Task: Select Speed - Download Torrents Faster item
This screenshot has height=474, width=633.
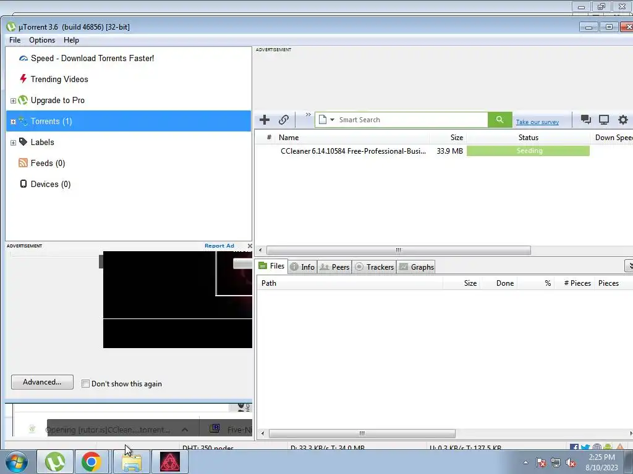Action: click(x=93, y=58)
